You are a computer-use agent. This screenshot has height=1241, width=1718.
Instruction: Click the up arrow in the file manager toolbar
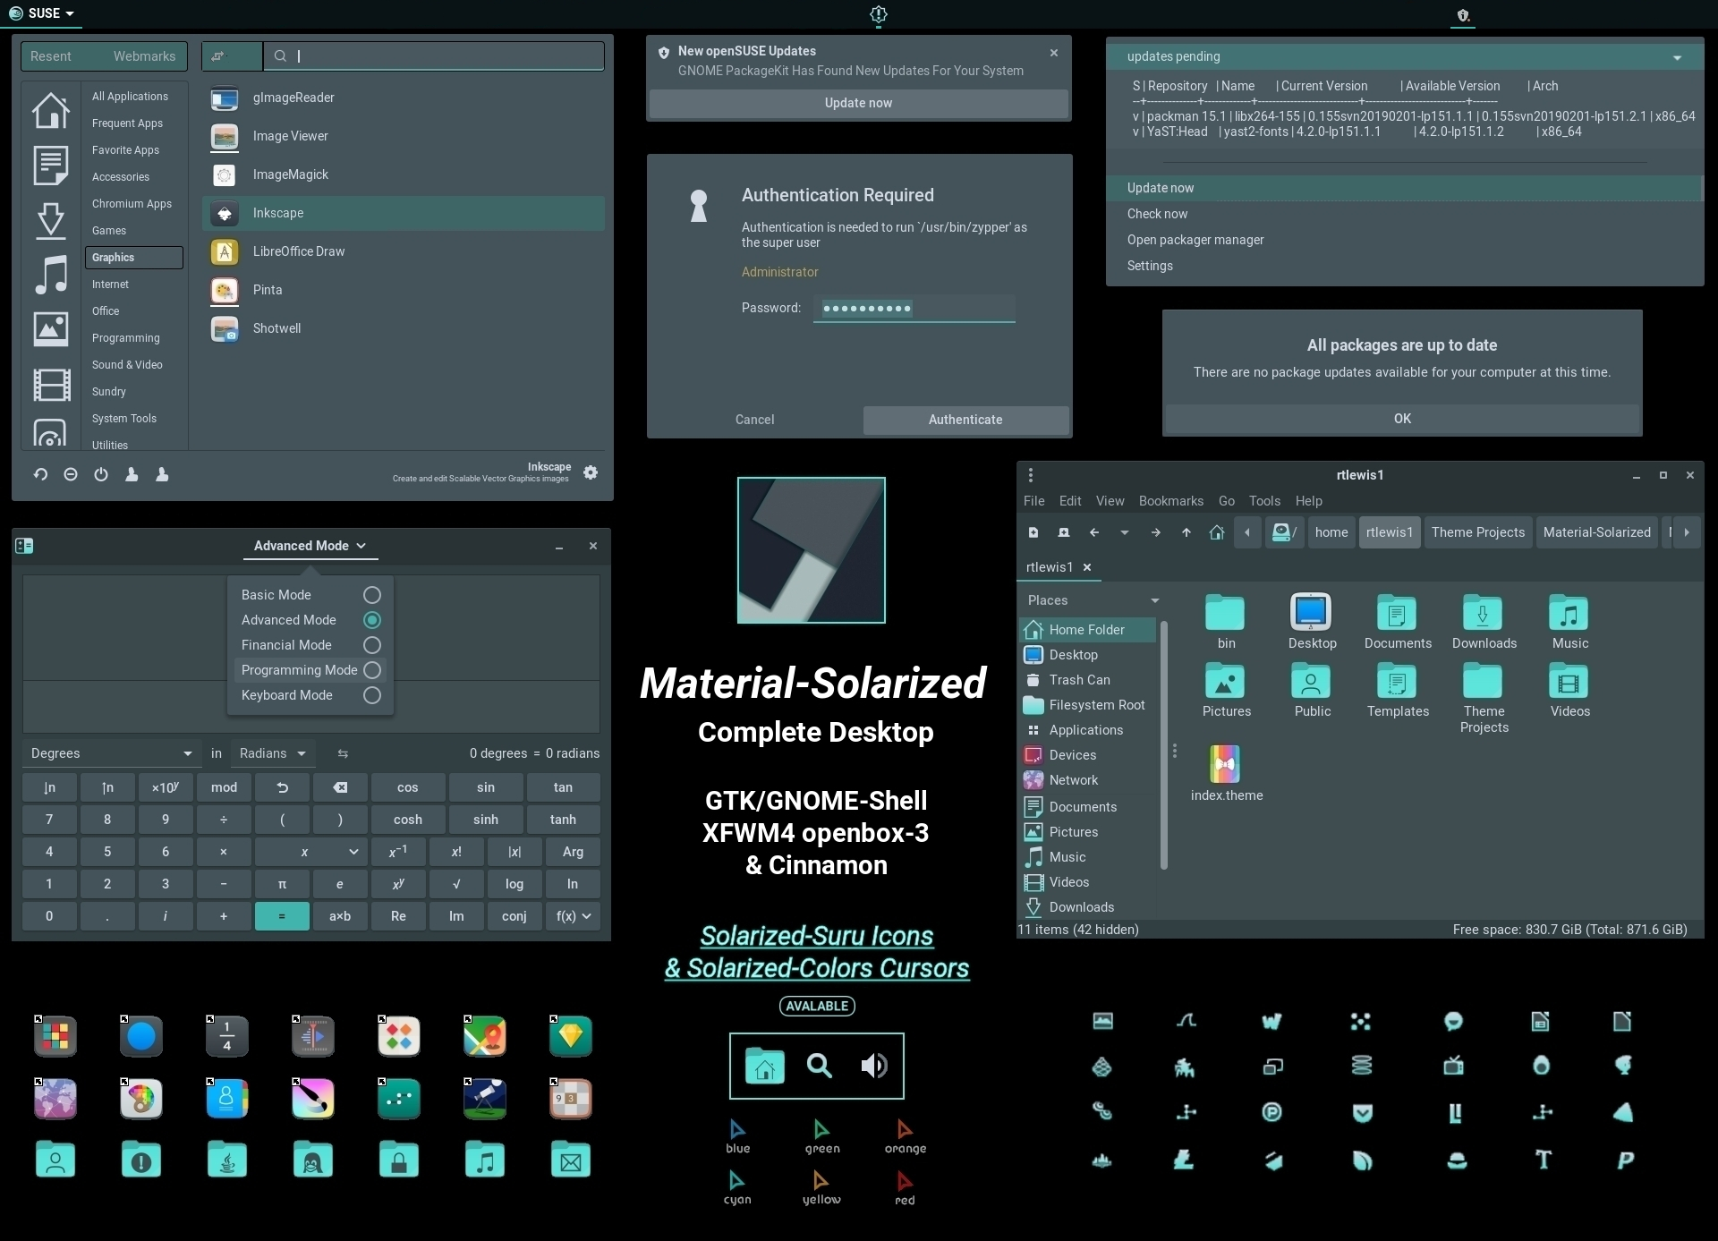click(x=1186, y=532)
